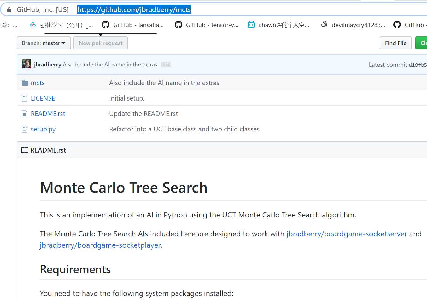
Task: Open the jbradberry author link
Action: (48, 65)
